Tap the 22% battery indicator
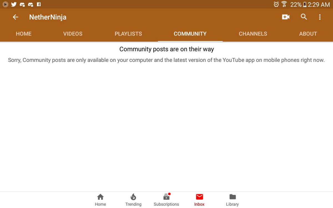 coord(298,4)
